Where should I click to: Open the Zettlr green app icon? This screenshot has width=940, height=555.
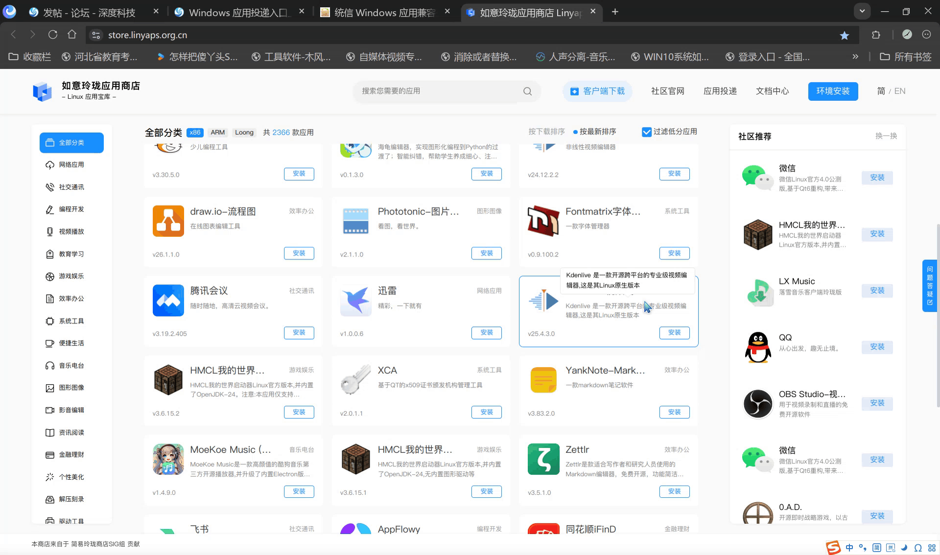coord(543,459)
